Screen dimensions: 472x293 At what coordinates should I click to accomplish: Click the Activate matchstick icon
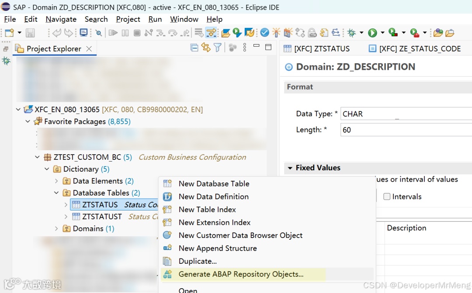click(x=276, y=32)
